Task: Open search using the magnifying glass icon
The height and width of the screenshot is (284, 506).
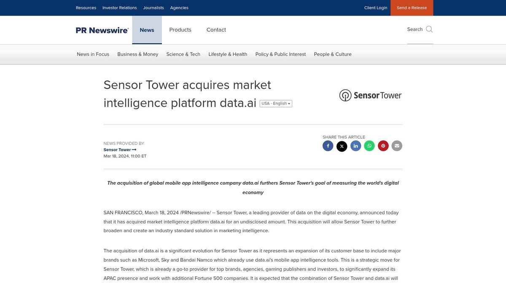Action: [429, 29]
